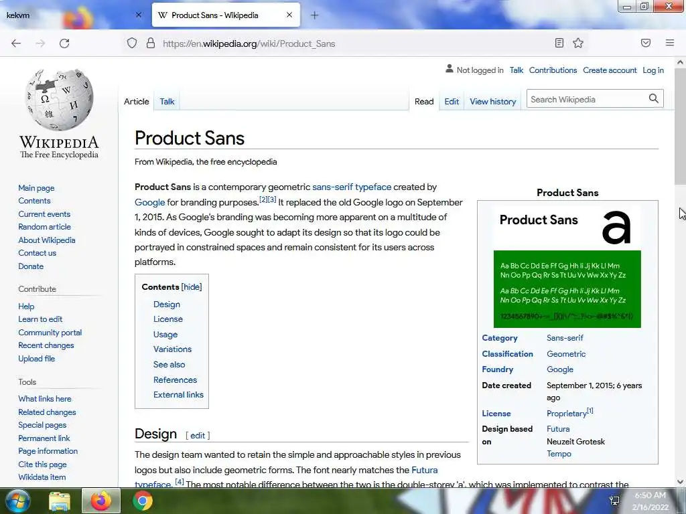This screenshot has height=514, width=686.
Task: Click the forward navigation arrow
Action: click(40, 44)
